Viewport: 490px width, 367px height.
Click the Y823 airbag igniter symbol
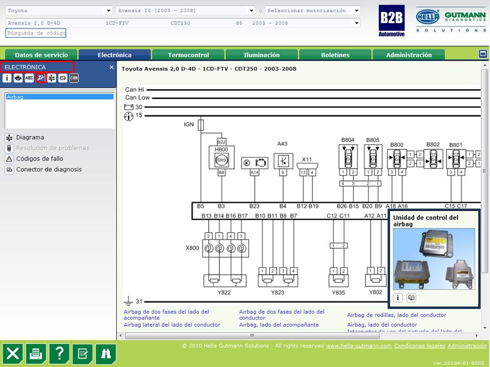click(278, 280)
